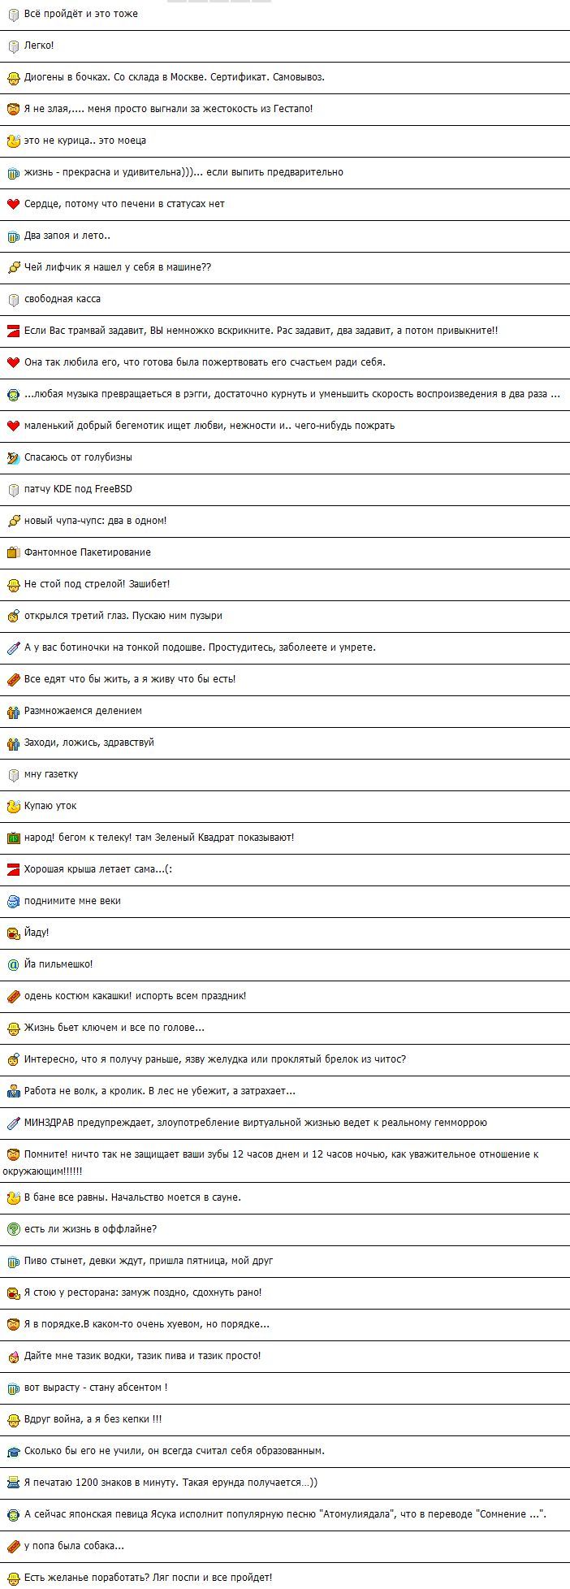This screenshot has width=570, height=1589.
Task: Click the graduation cap icon beside "Сколько бы его не учили"
Action: [13, 1451]
